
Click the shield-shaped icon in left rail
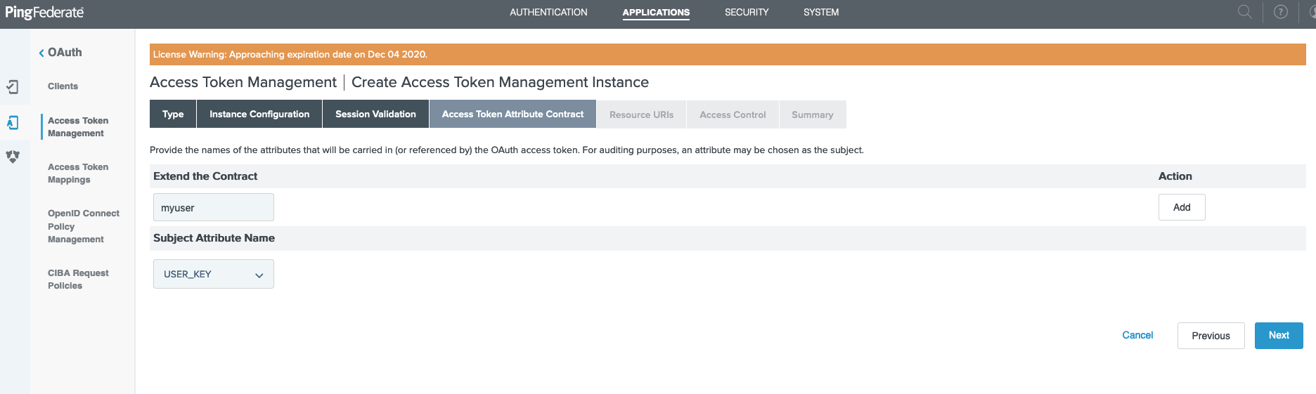point(13,157)
